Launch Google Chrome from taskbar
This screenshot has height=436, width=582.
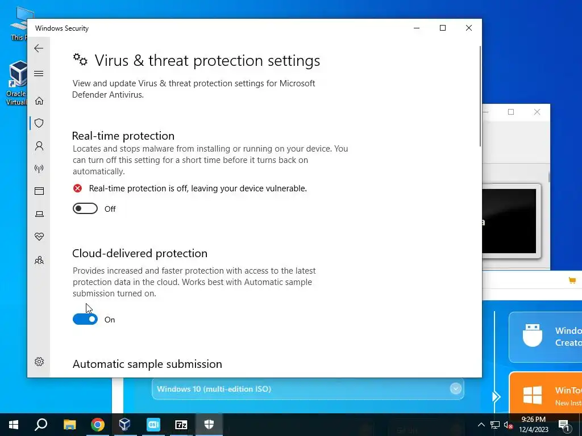pyautogui.click(x=98, y=425)
